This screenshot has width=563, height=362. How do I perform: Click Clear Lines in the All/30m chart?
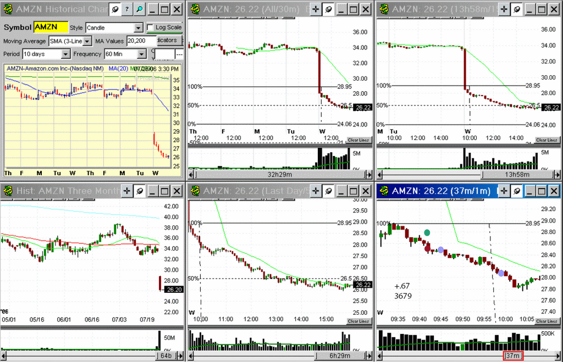point(358,140)
